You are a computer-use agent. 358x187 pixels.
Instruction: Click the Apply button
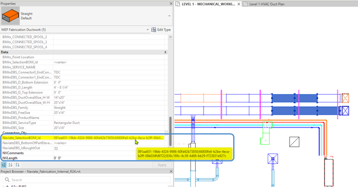(x=162, y=165)
